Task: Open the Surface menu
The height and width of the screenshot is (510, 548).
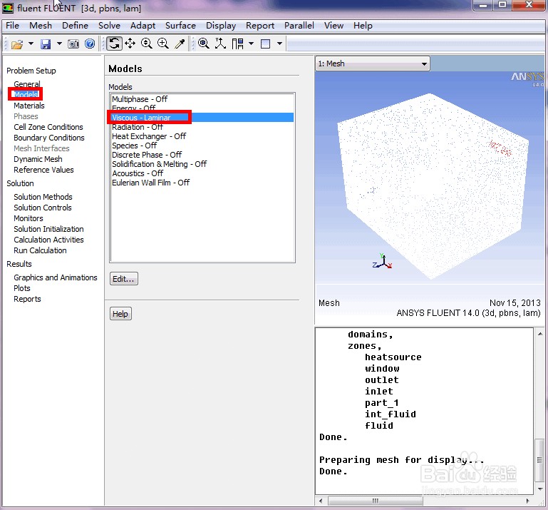Action: click(180, 26)
